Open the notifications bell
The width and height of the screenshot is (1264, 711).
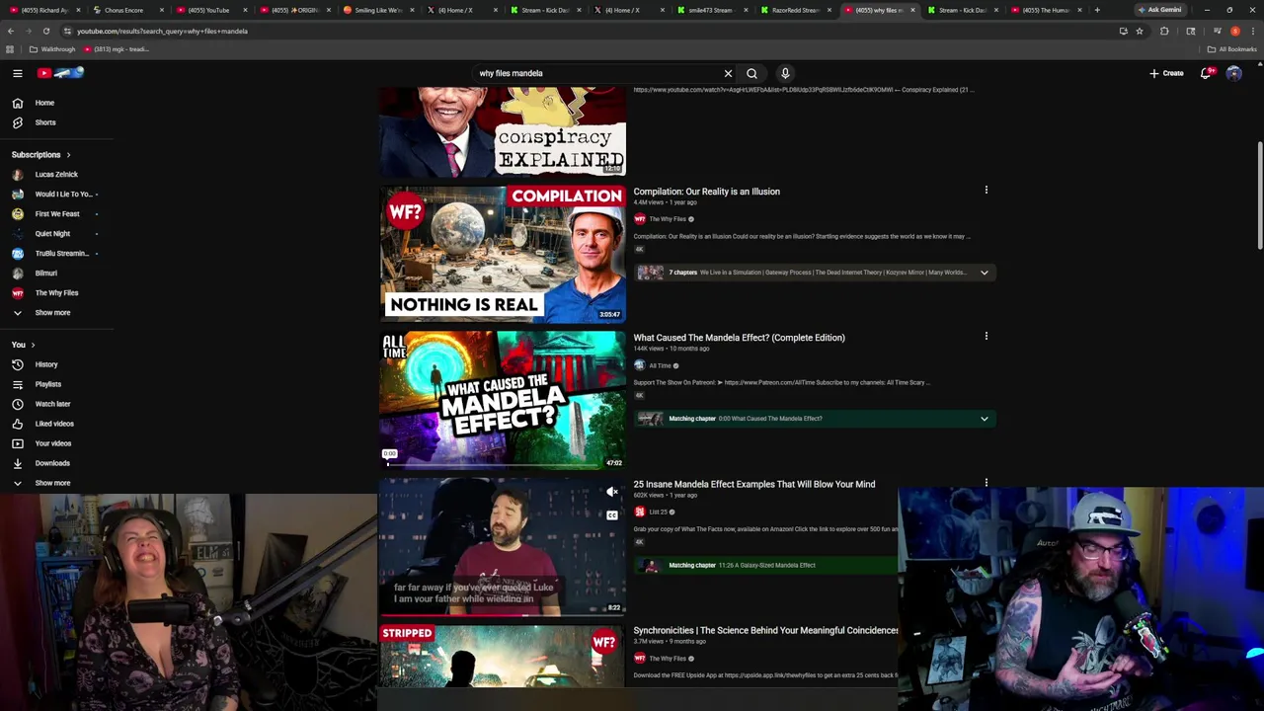1206,73
